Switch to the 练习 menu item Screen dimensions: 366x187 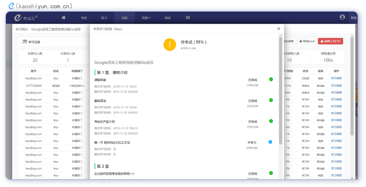pos(104,18)
